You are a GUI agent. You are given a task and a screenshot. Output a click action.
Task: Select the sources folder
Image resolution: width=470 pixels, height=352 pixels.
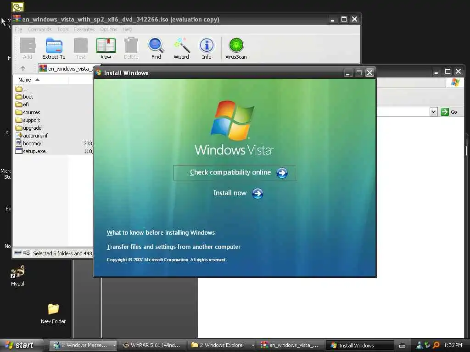click(x=28, y=112)
